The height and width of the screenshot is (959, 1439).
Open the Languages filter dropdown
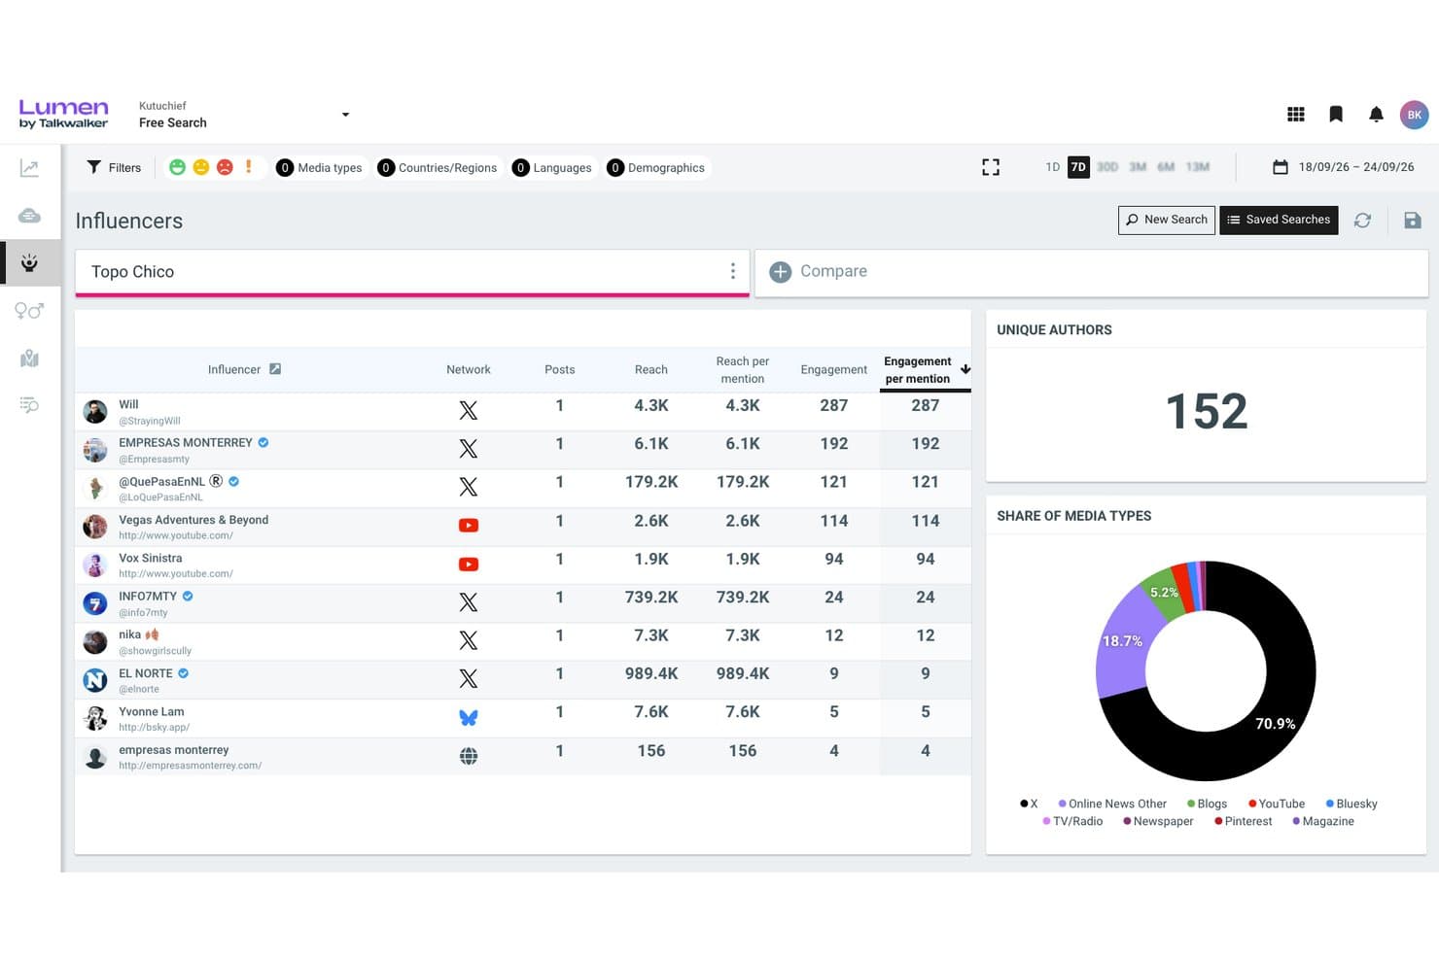(552, 168)
